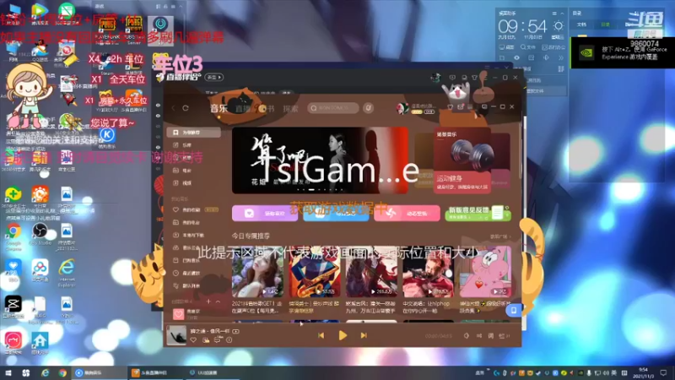The width and height of the screenshot is (675, 380).
Task: Open the sound effects icon beside the volume
Action: (x=479, y=335)
